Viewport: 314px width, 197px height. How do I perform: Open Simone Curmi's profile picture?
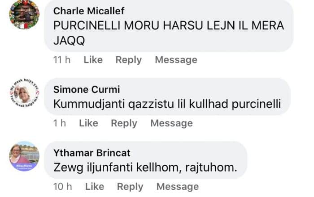[x=24, y=93]
